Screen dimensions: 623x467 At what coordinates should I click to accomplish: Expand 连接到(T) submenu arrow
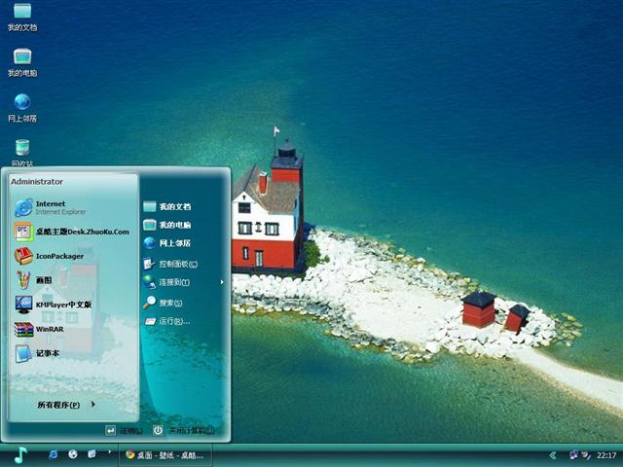[222, 282]
